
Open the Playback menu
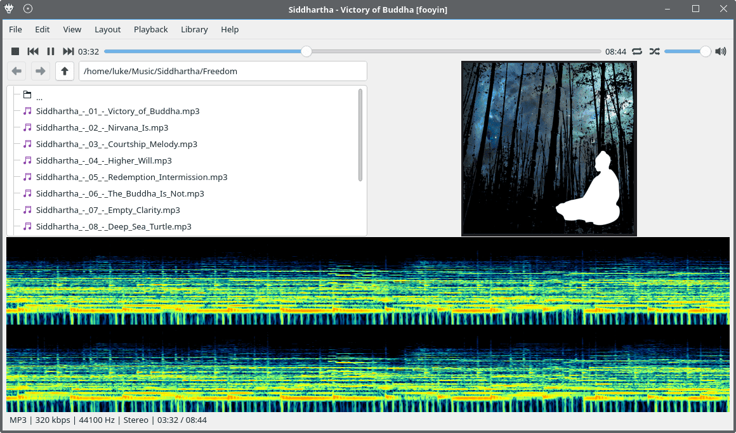coord(150,29)
